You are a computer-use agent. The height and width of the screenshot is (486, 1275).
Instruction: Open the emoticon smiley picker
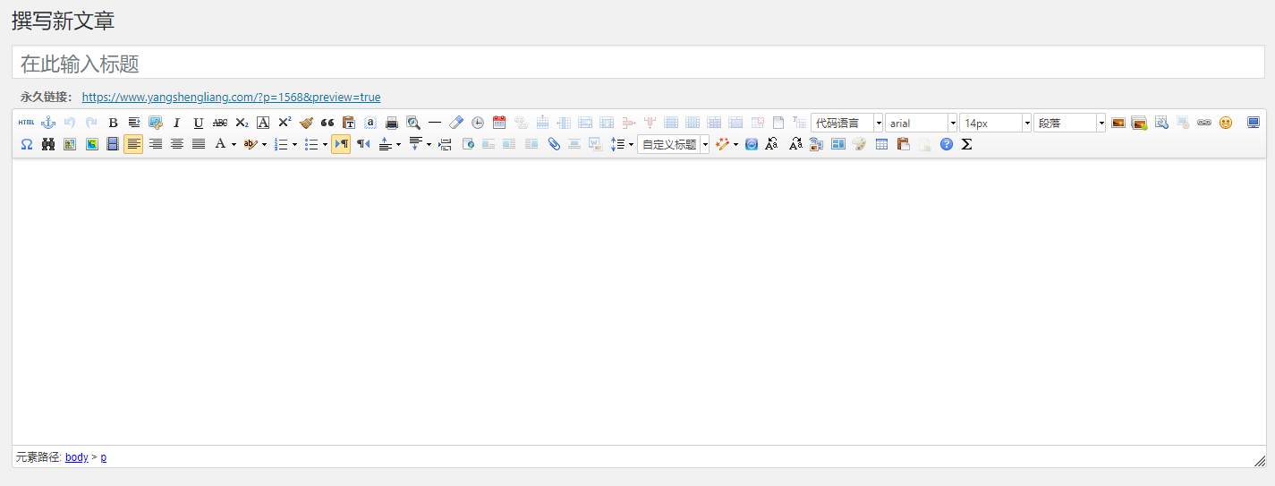click(x=1226, y=123)
